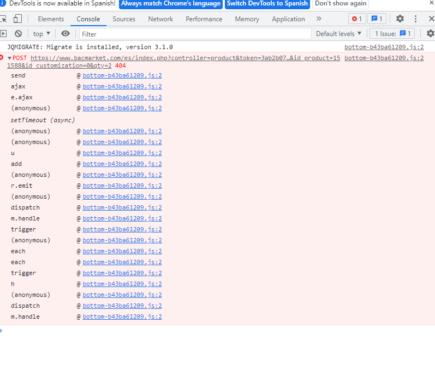The width and height of the screenshot is (435, 370).
Task: Click Always match Chrome's language button
Action: (x=171, y=4)
